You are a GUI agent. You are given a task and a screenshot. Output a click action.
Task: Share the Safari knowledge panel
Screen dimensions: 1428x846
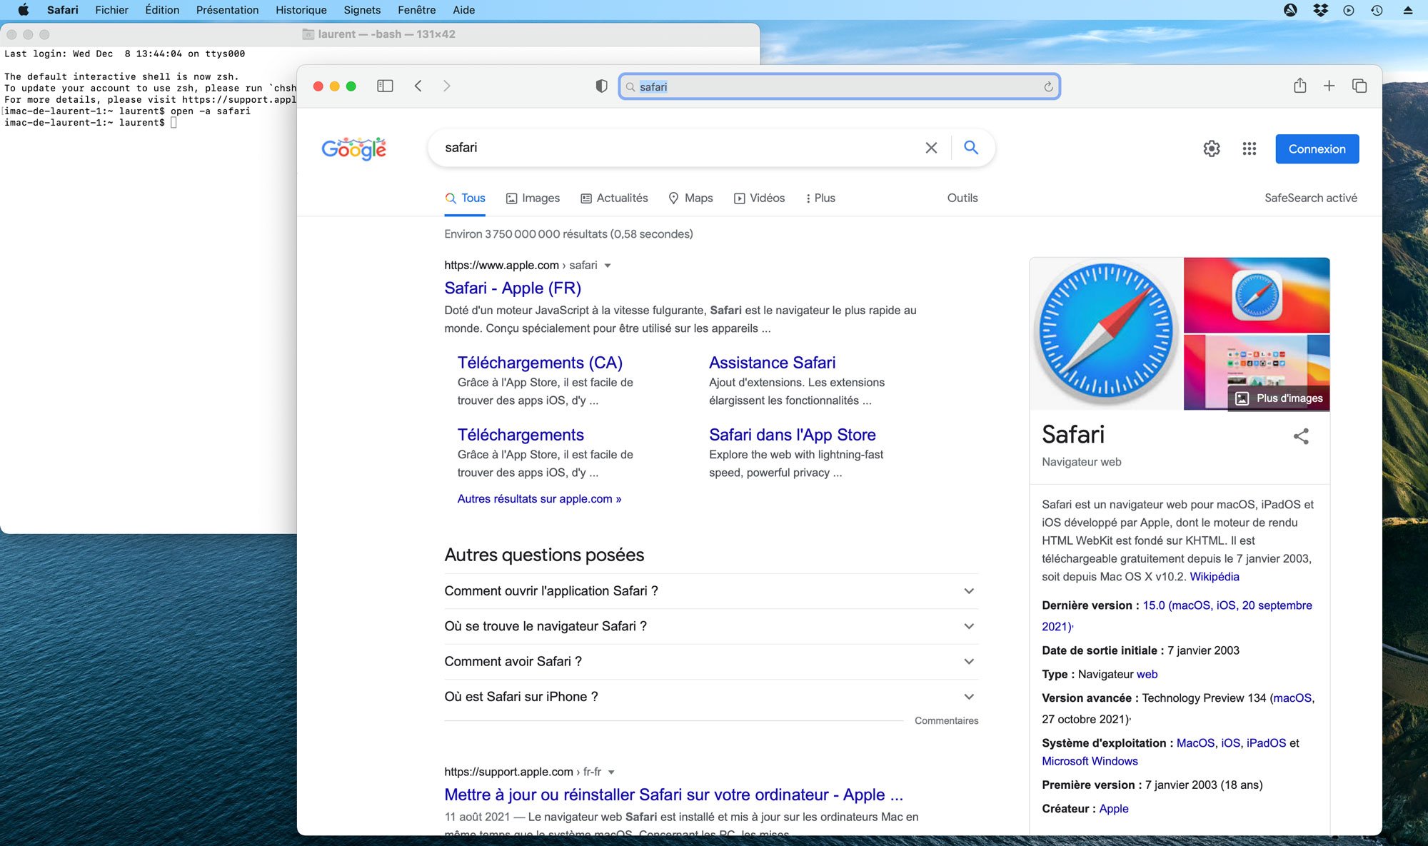coord(1301,436)
